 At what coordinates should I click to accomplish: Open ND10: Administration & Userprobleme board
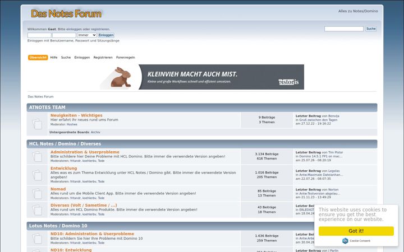pos(92,234)
